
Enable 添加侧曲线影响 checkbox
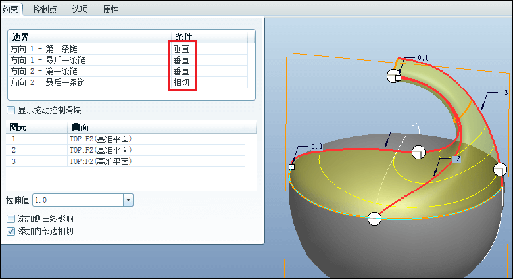point(11,218)
